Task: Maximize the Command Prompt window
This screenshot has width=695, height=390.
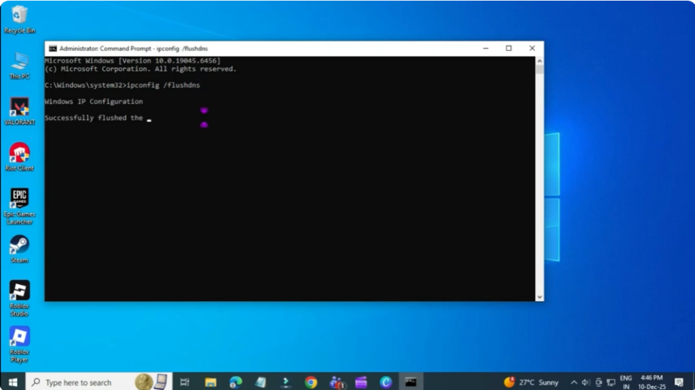Action: click(x=509, y=48)
